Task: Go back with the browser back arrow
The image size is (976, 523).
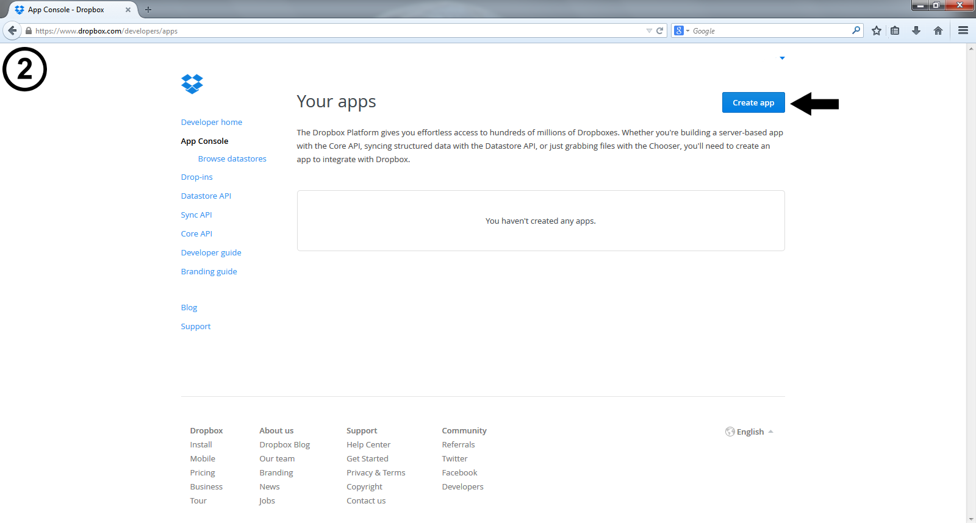Action: pos(12,30)
